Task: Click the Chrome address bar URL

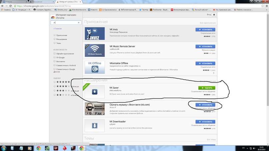Action: pyautogui.click(x=44, y=6)
